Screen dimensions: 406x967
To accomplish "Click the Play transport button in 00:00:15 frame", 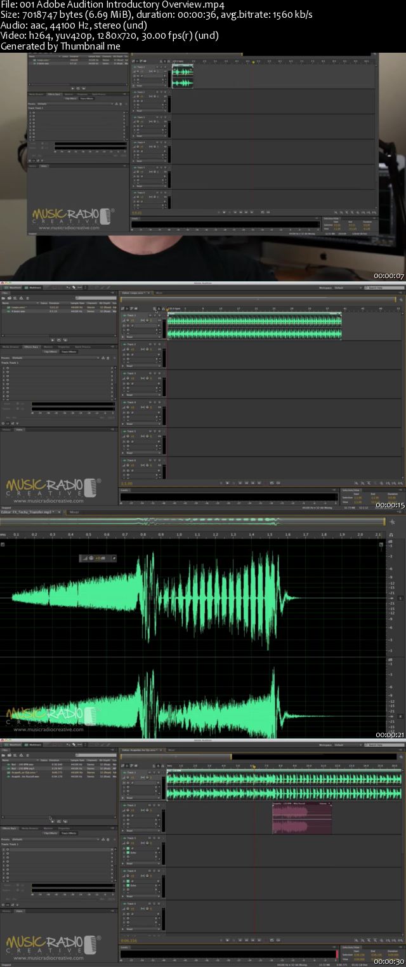I will [x=227, y=483].
